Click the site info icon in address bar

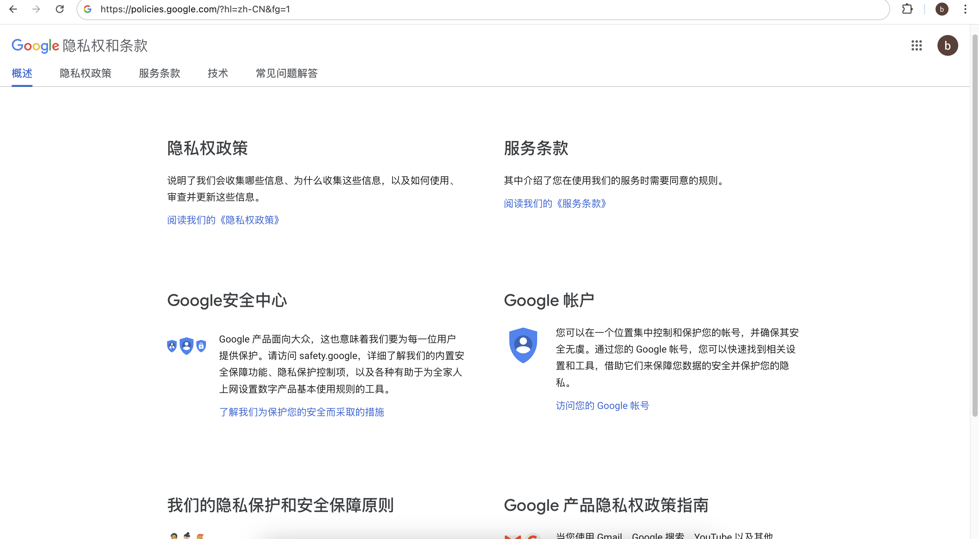pos(88,9)
